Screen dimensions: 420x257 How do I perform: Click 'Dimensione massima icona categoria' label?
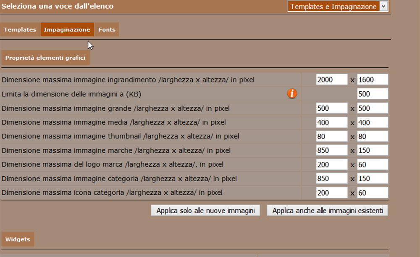112,193
